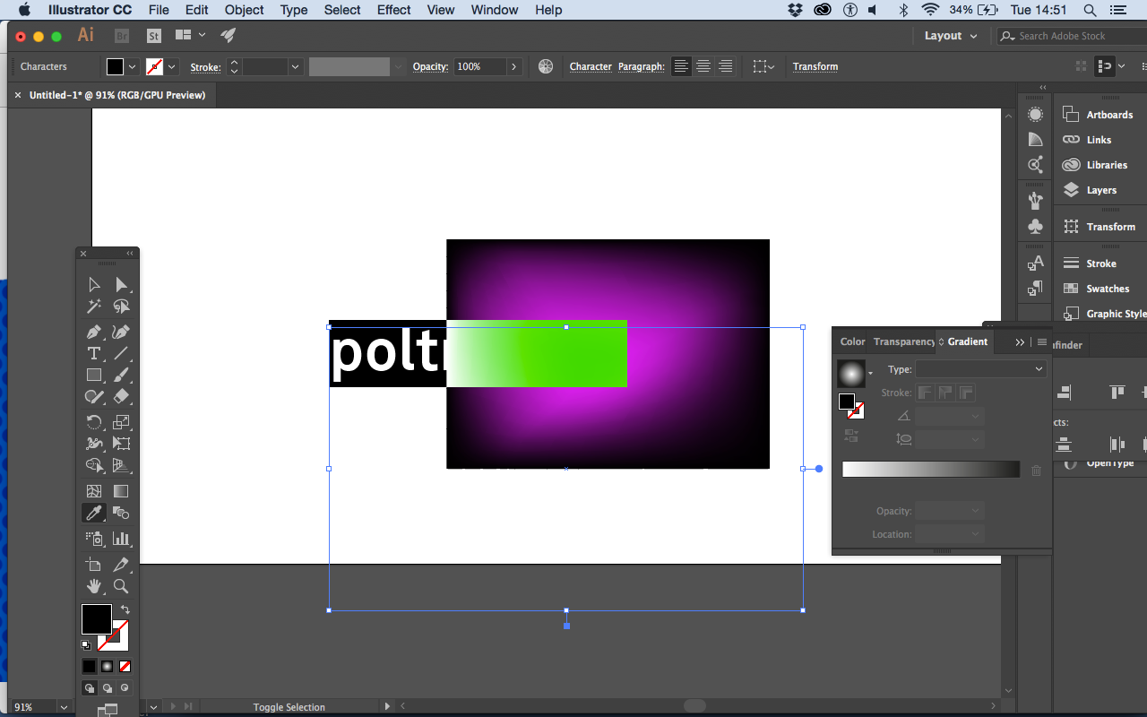The height and width of the screenshot is (717, 1147).
Task: Expand the control bar fill swatch arrow
Action: pyautogui.click(x=133, y=66)
